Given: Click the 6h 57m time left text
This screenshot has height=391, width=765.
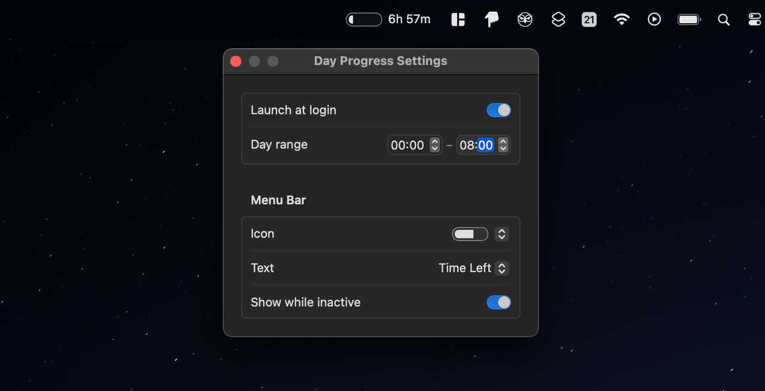Looking at the screenshot, I should coord(409,20).
